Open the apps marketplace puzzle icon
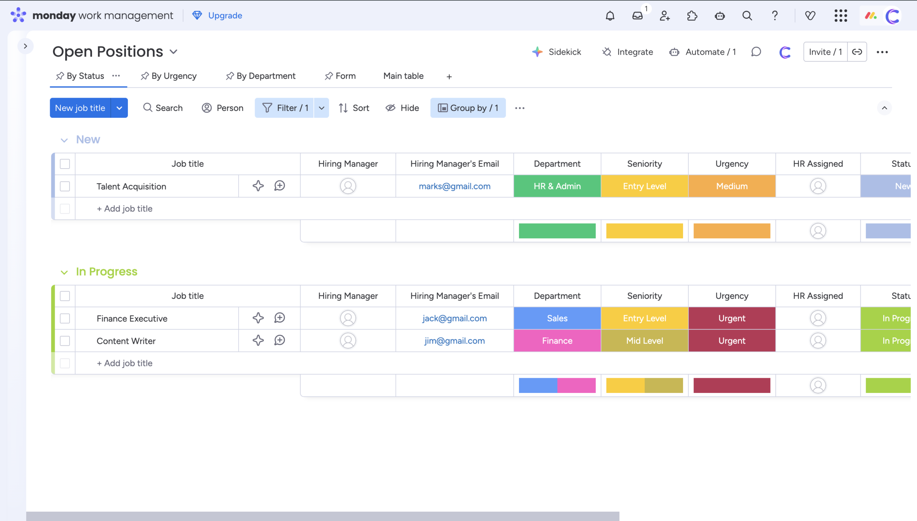The width and height of the screenshot is (917, 521). pos(692,16)
